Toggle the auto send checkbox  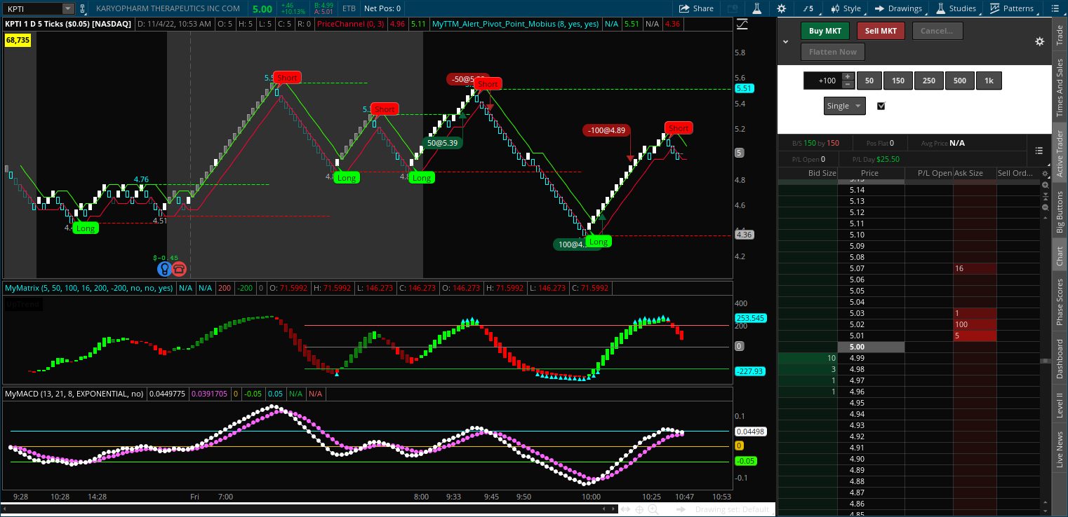coord(882,106)
